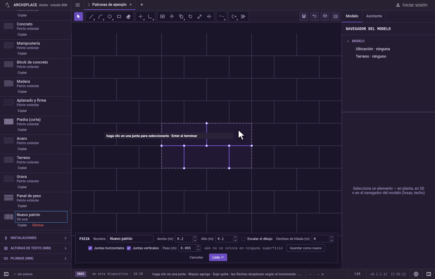Viewport: 435px width, 279px height.
Task: Toggle the magnet snap icon
Action: (x=304, y=16)
